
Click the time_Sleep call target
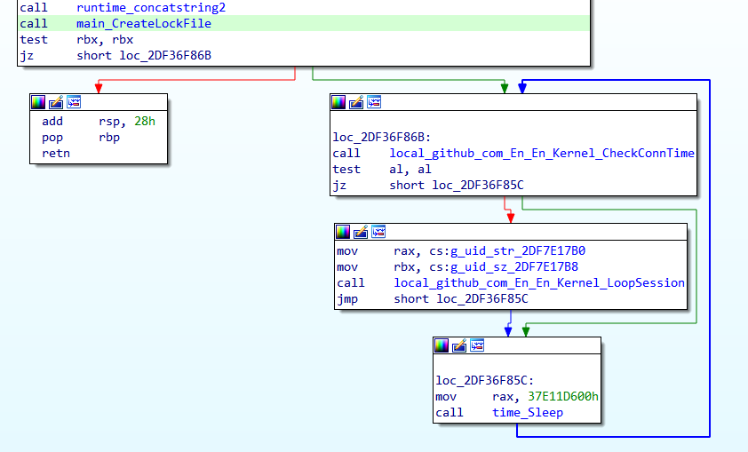point(528,413)
